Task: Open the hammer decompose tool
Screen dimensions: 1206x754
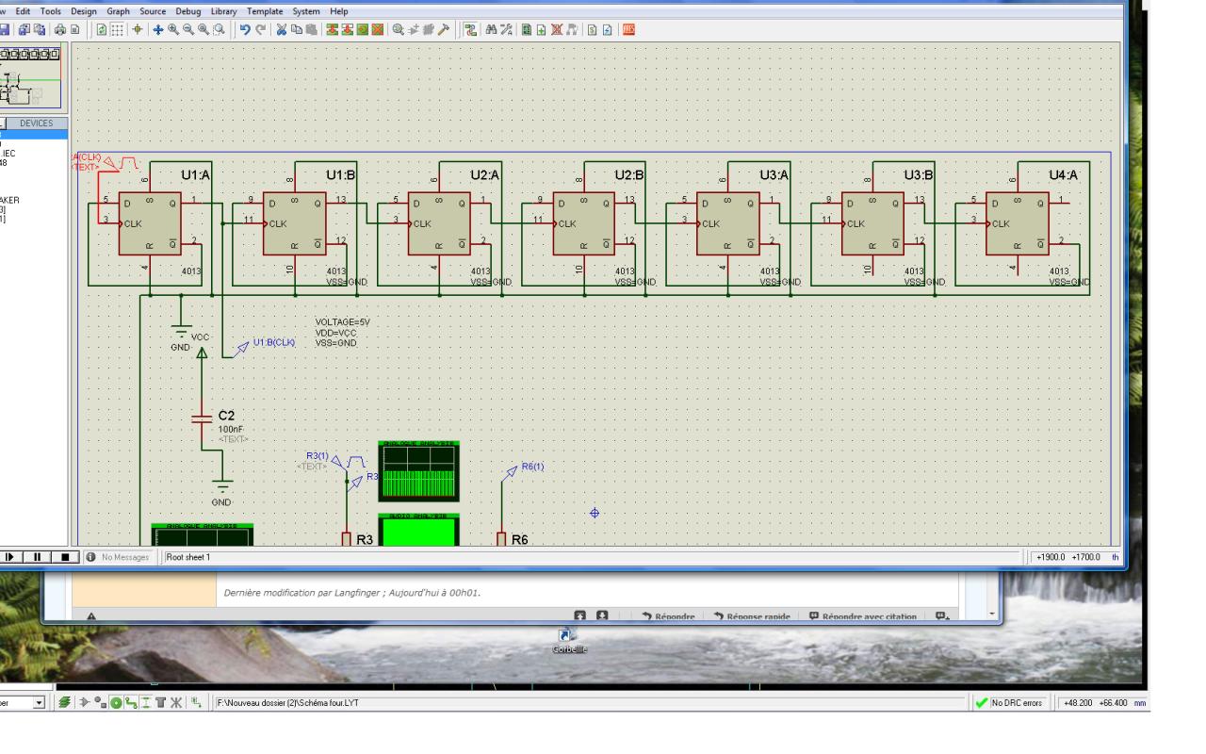Action: tap(443, 29)
